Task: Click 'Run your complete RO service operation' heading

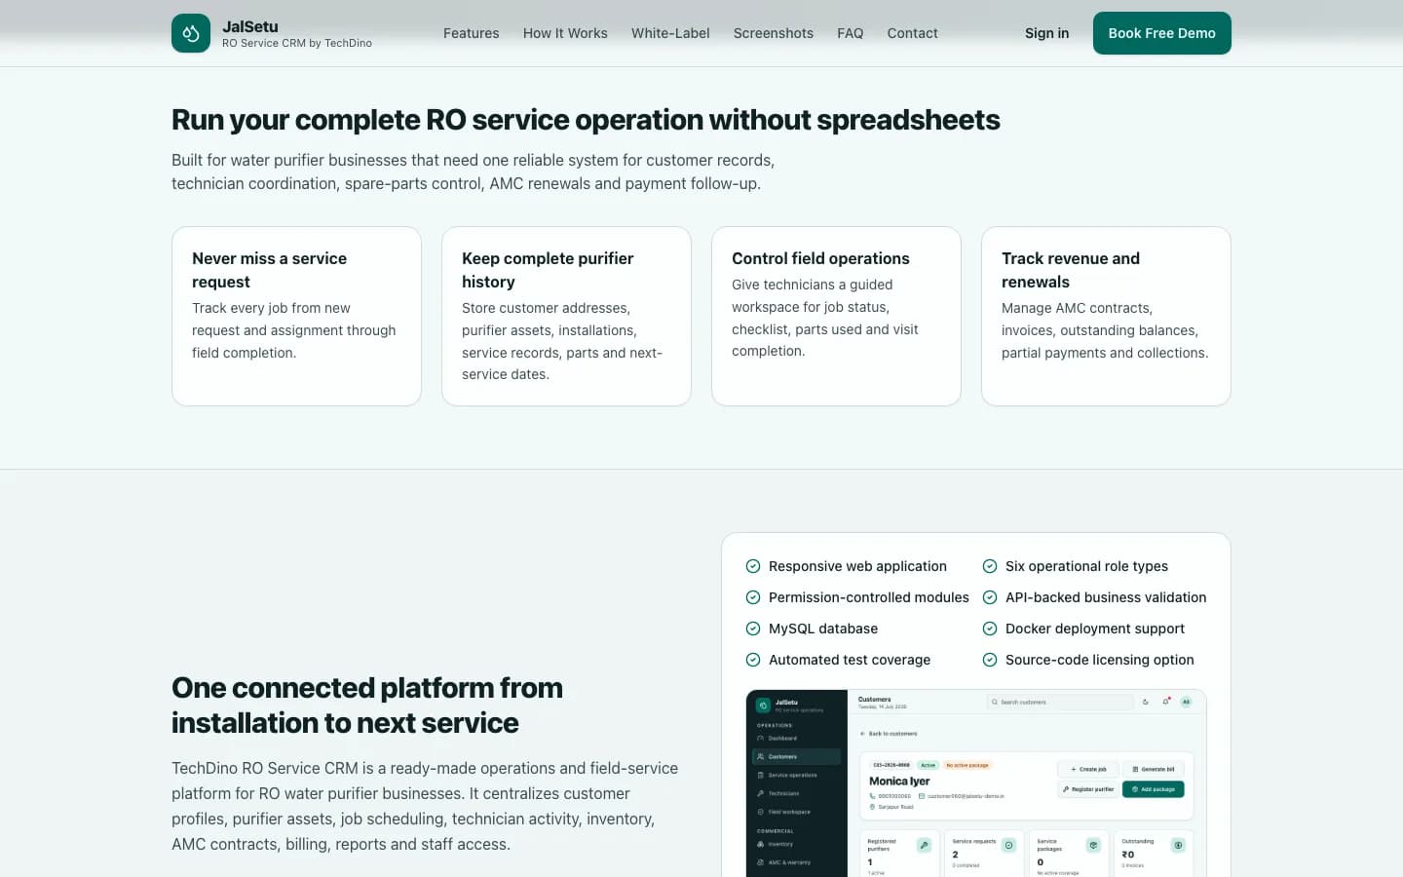Action: 586,120
